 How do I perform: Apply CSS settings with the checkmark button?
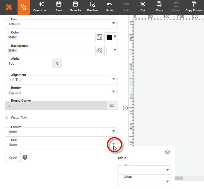[167, 152]
